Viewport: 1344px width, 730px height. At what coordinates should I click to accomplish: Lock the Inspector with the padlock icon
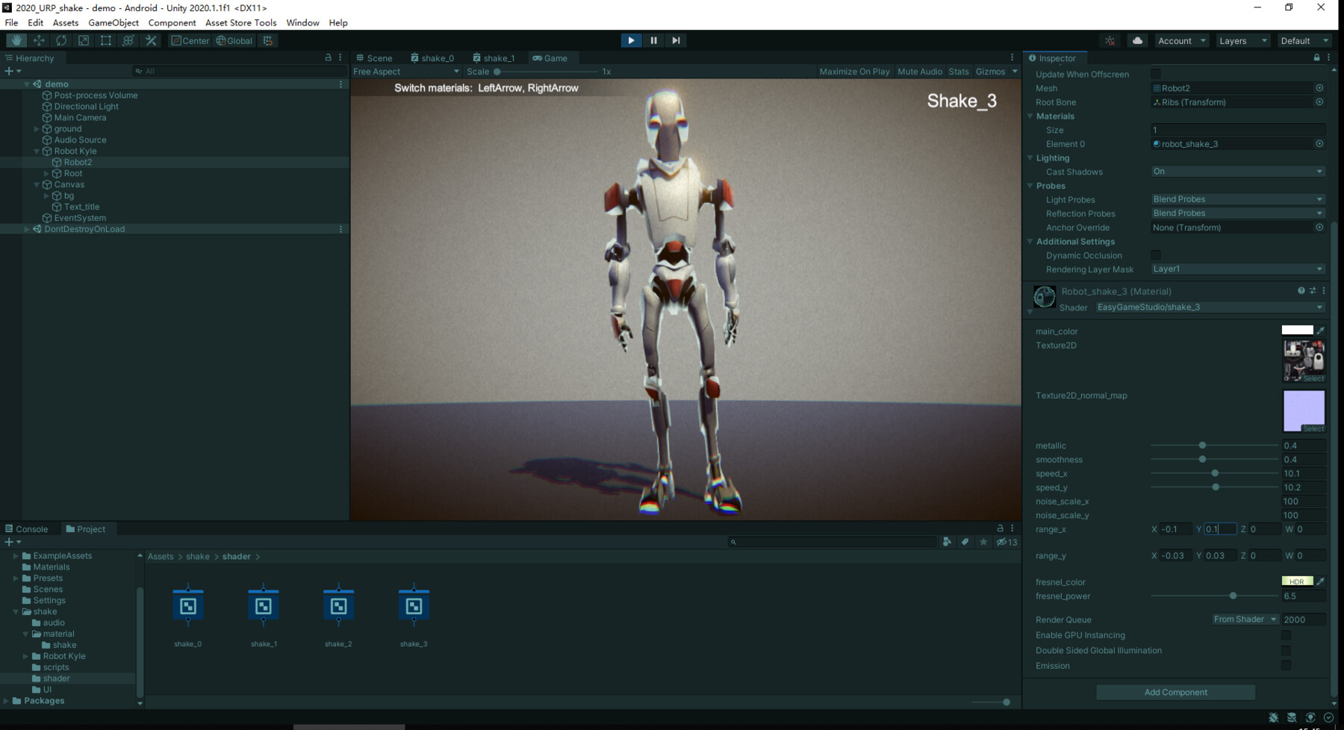coord(1316,57)
